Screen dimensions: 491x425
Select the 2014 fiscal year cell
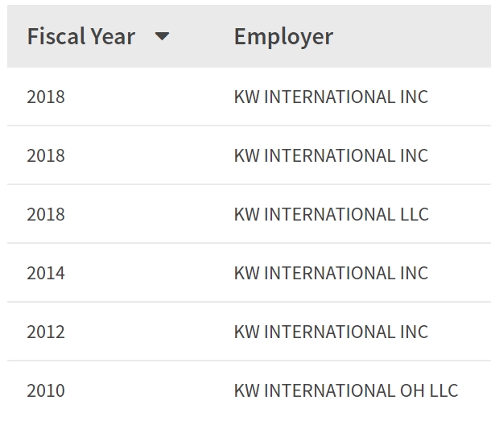(46, 273)
